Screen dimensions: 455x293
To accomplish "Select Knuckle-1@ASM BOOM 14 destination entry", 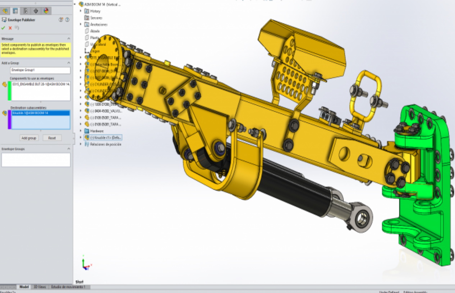I will 40,113.
